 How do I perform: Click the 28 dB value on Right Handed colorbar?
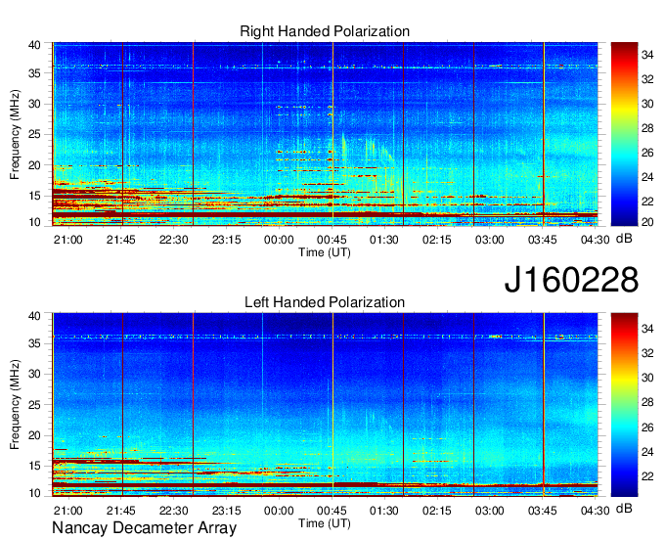coord(647,128)
